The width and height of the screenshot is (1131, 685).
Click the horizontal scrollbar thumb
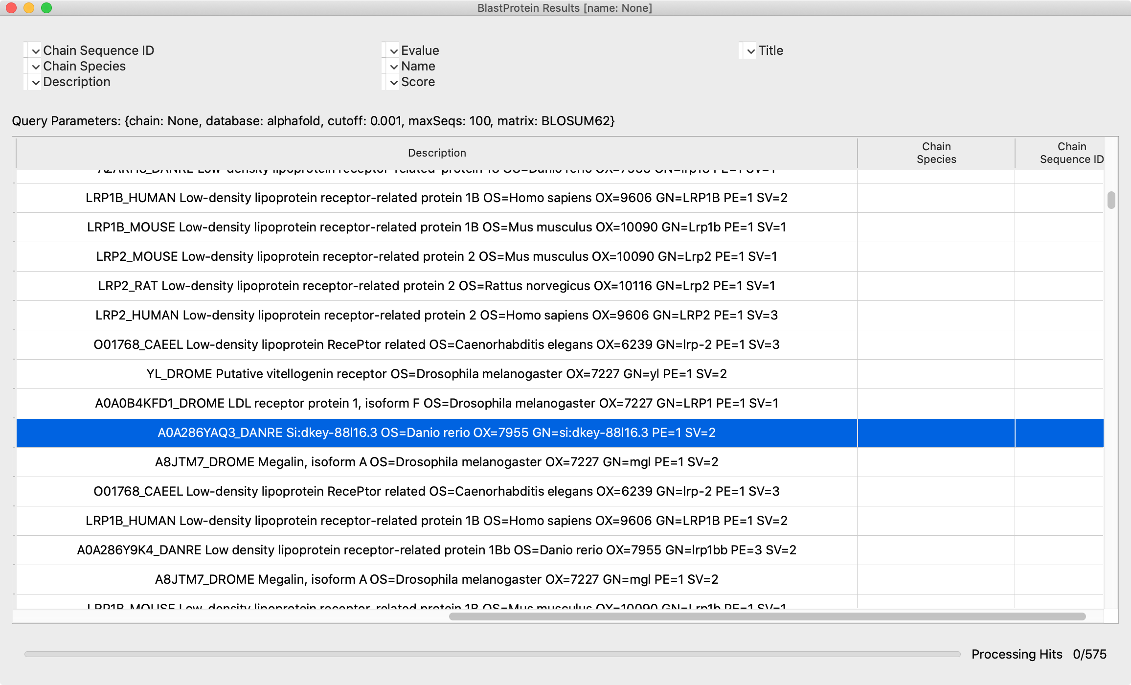tap(767, 616)
